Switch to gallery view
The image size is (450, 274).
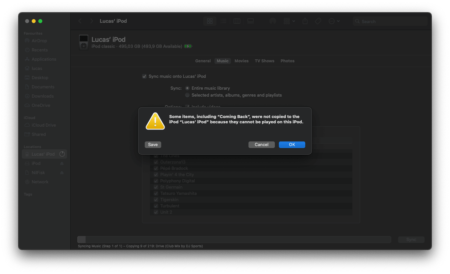click(x=250, y=21)
